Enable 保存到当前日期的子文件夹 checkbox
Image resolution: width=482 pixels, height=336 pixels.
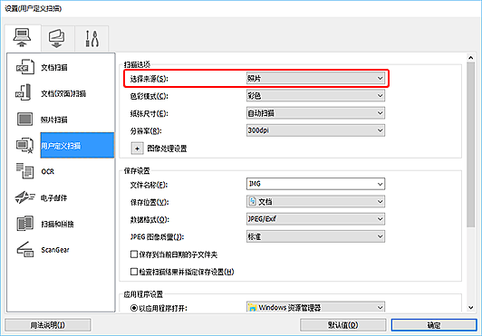click(134, 254)
